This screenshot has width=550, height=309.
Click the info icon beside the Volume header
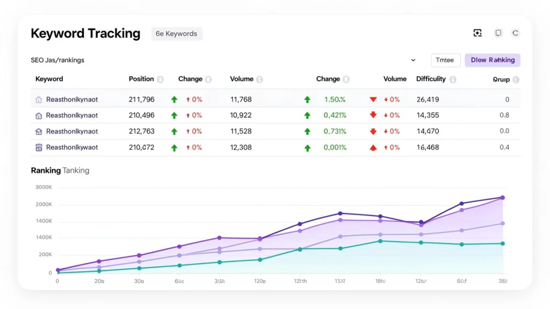[x=259, y=79]
